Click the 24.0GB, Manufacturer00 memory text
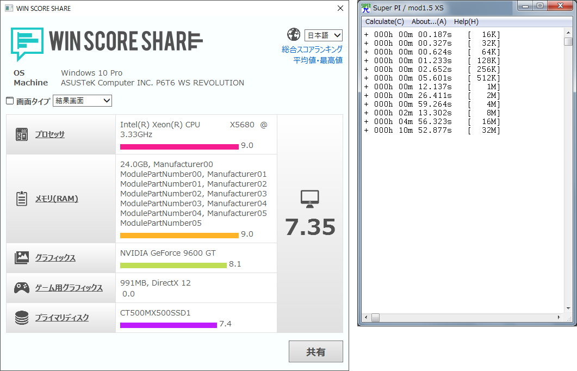577x371 pixels. tap(167, 164)
